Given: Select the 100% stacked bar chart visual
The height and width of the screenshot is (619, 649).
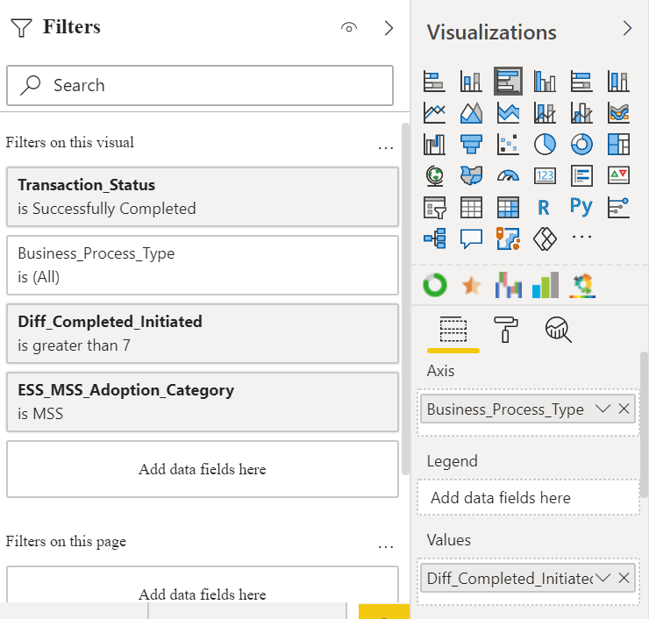Looking at the screenshot, I should 581,81.
